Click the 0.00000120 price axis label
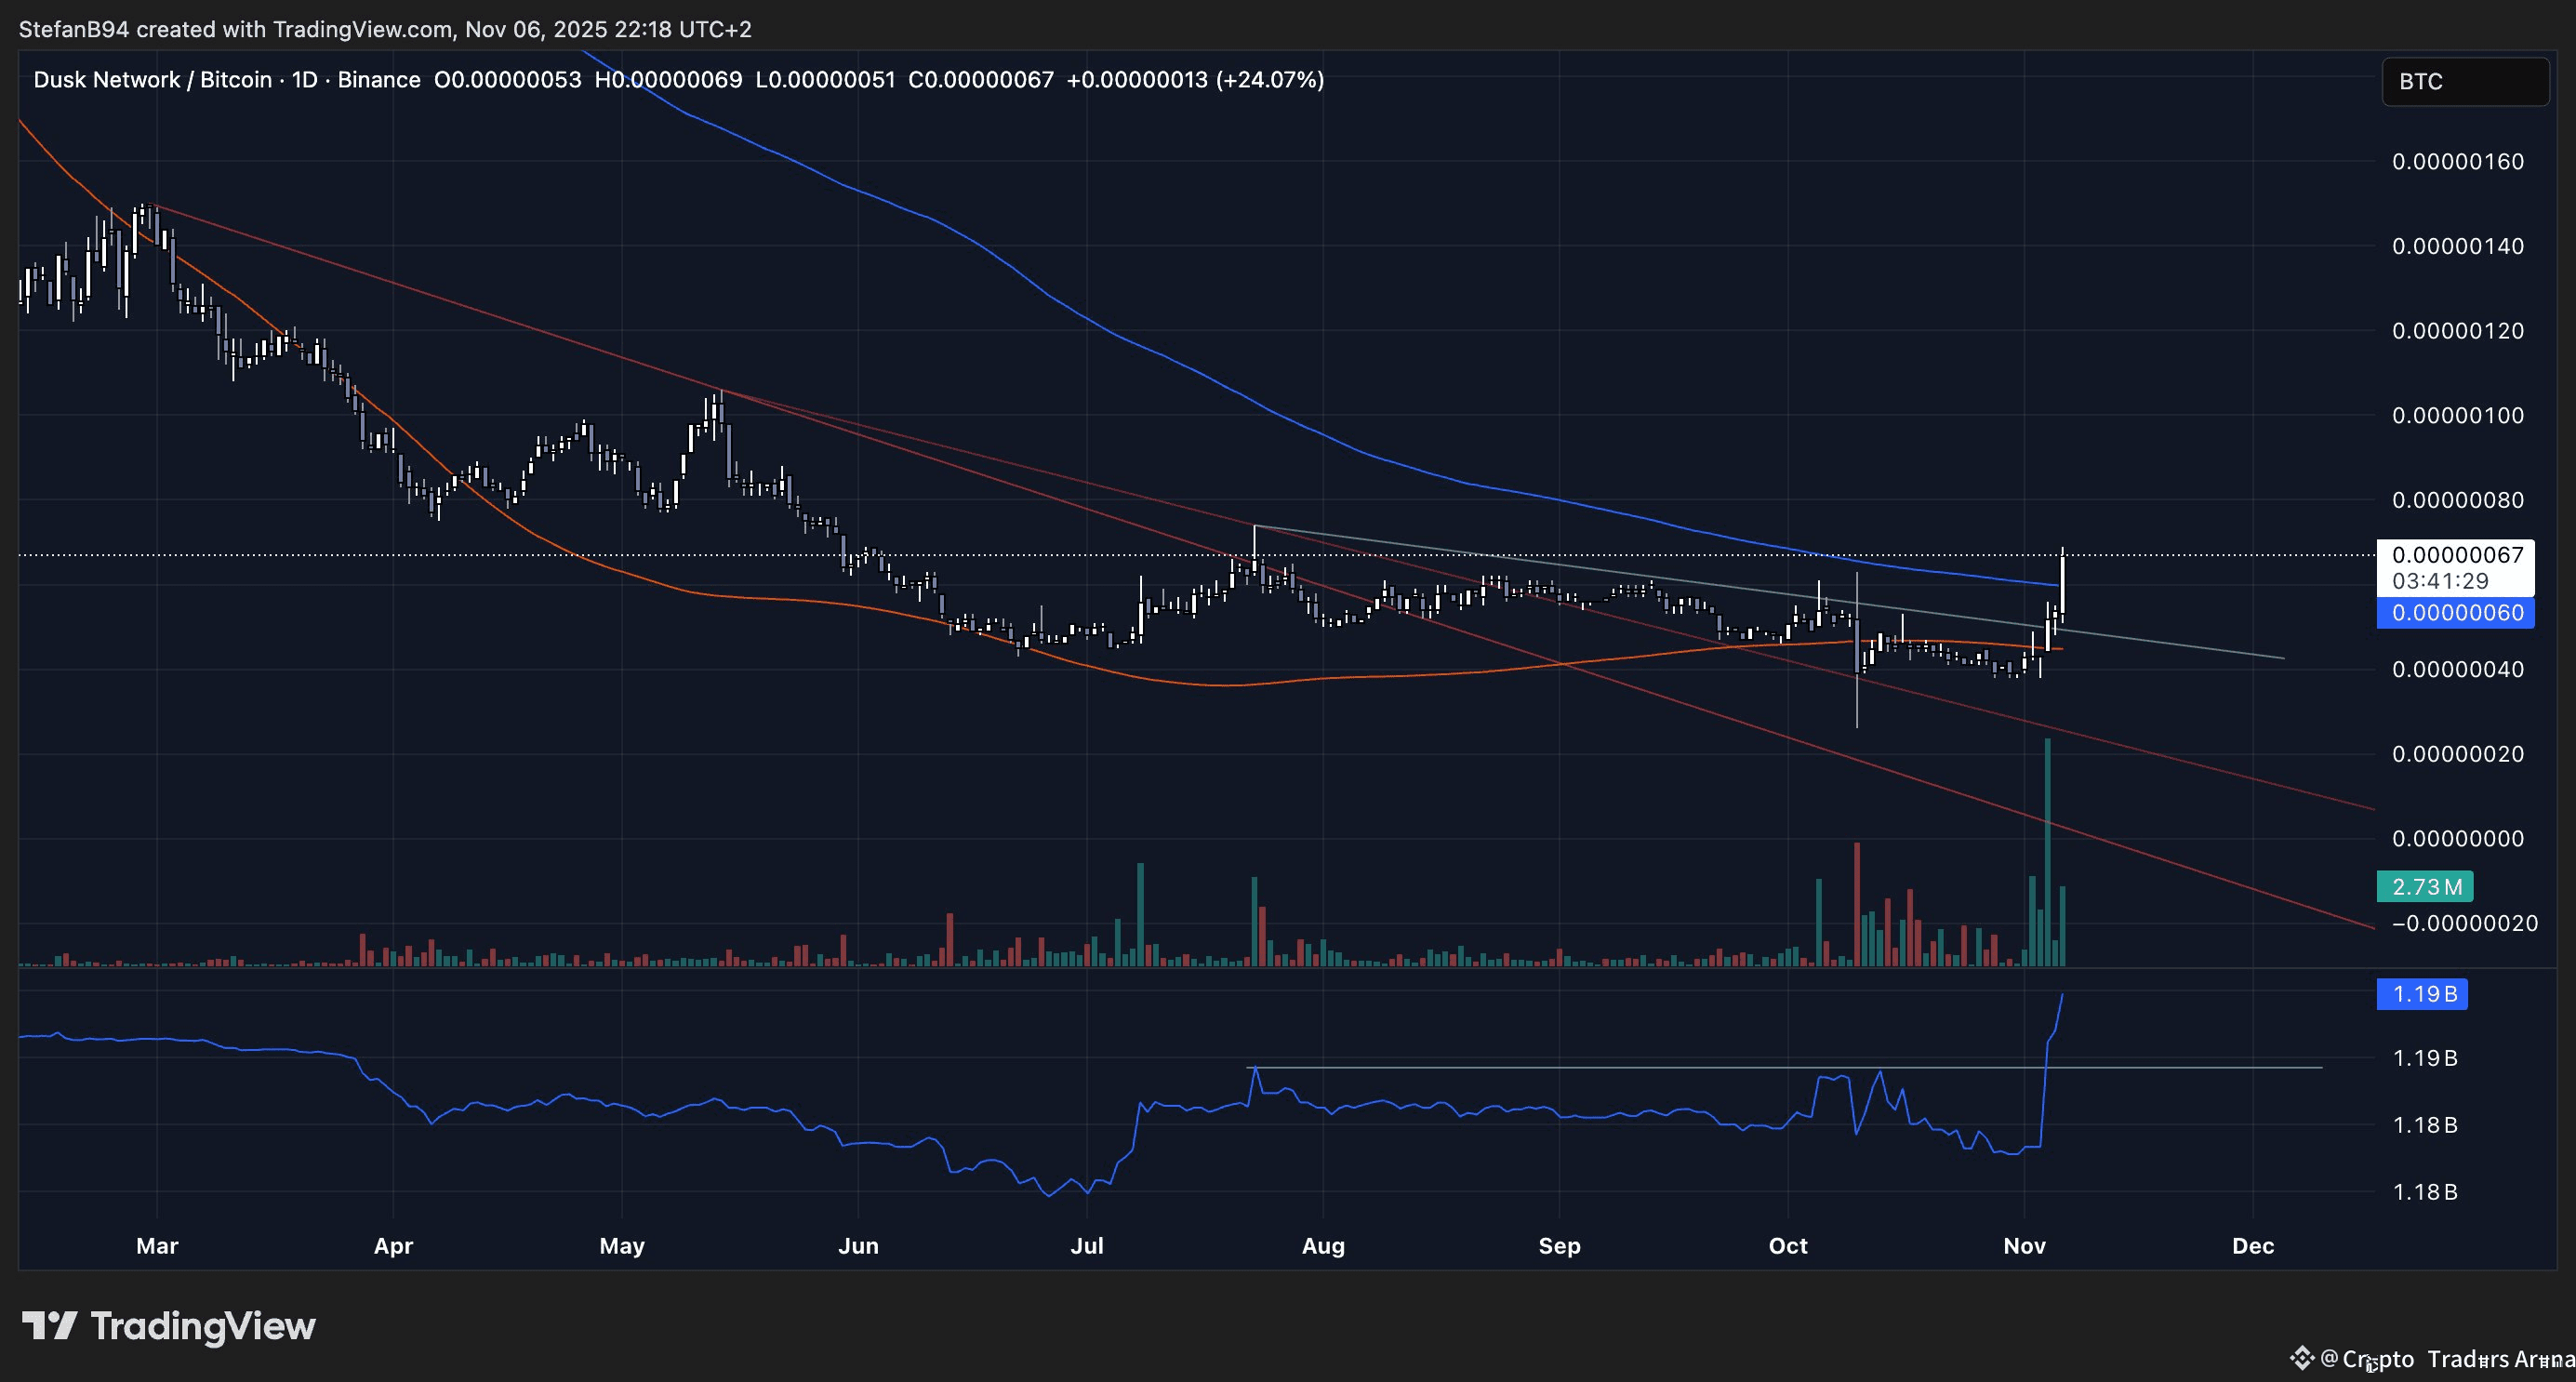This screenshot has width=2576, height=1382. click(2458, 331)
